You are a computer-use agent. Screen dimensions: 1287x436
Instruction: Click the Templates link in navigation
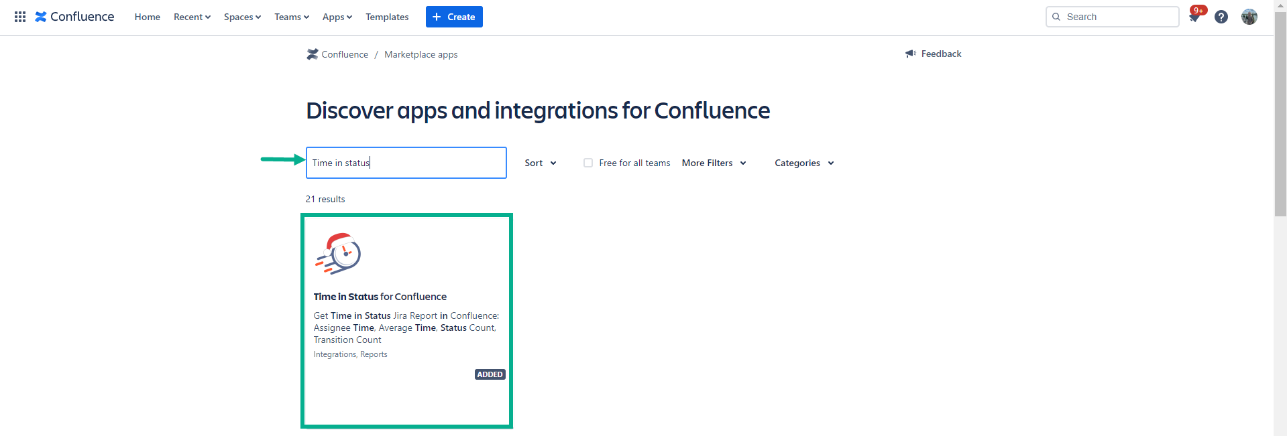click(x=387, y=17)
